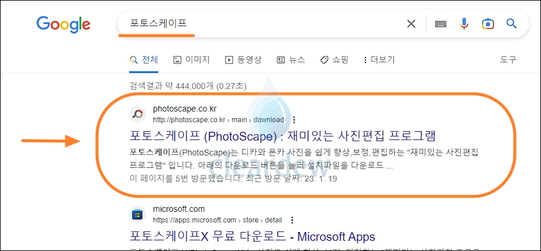
Task: Open the 포토스케이프 (PhotoScape) : 재미있는 사진편집 프로그램 link
Action: pos(283,136)
